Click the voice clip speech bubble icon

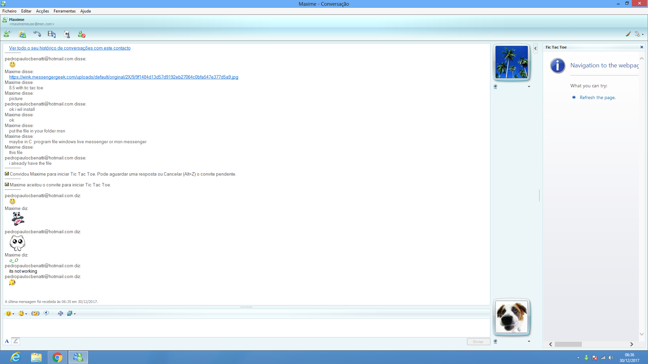(46, 313)
